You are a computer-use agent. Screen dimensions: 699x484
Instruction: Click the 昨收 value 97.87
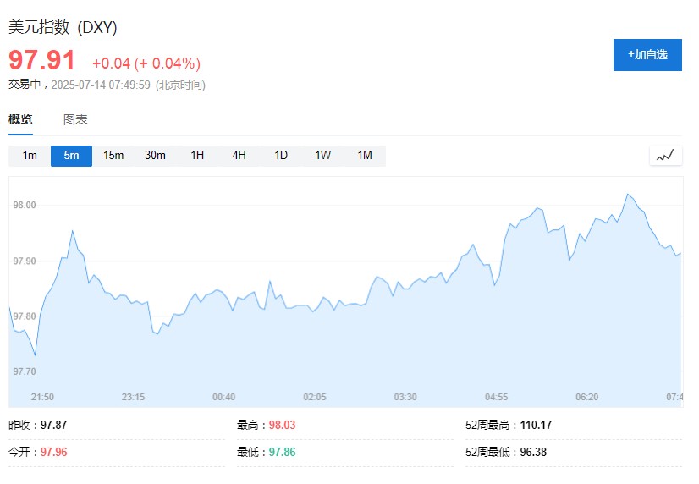[53, 425]
